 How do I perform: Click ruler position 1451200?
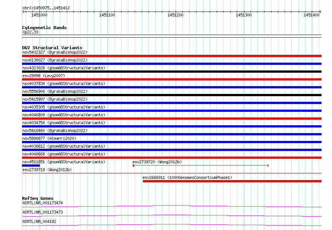tap(176, 15)
